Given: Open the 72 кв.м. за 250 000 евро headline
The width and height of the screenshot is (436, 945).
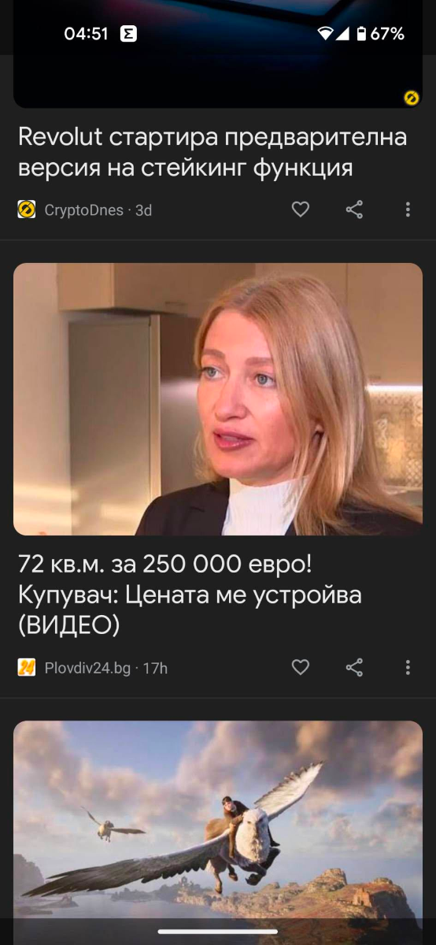Looking at the screenshot, I should 190,595.
